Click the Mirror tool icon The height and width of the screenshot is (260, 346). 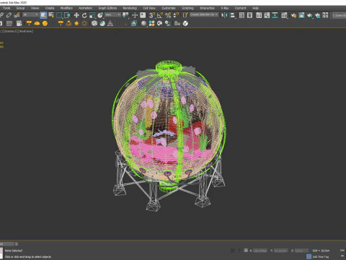point(224,15)
